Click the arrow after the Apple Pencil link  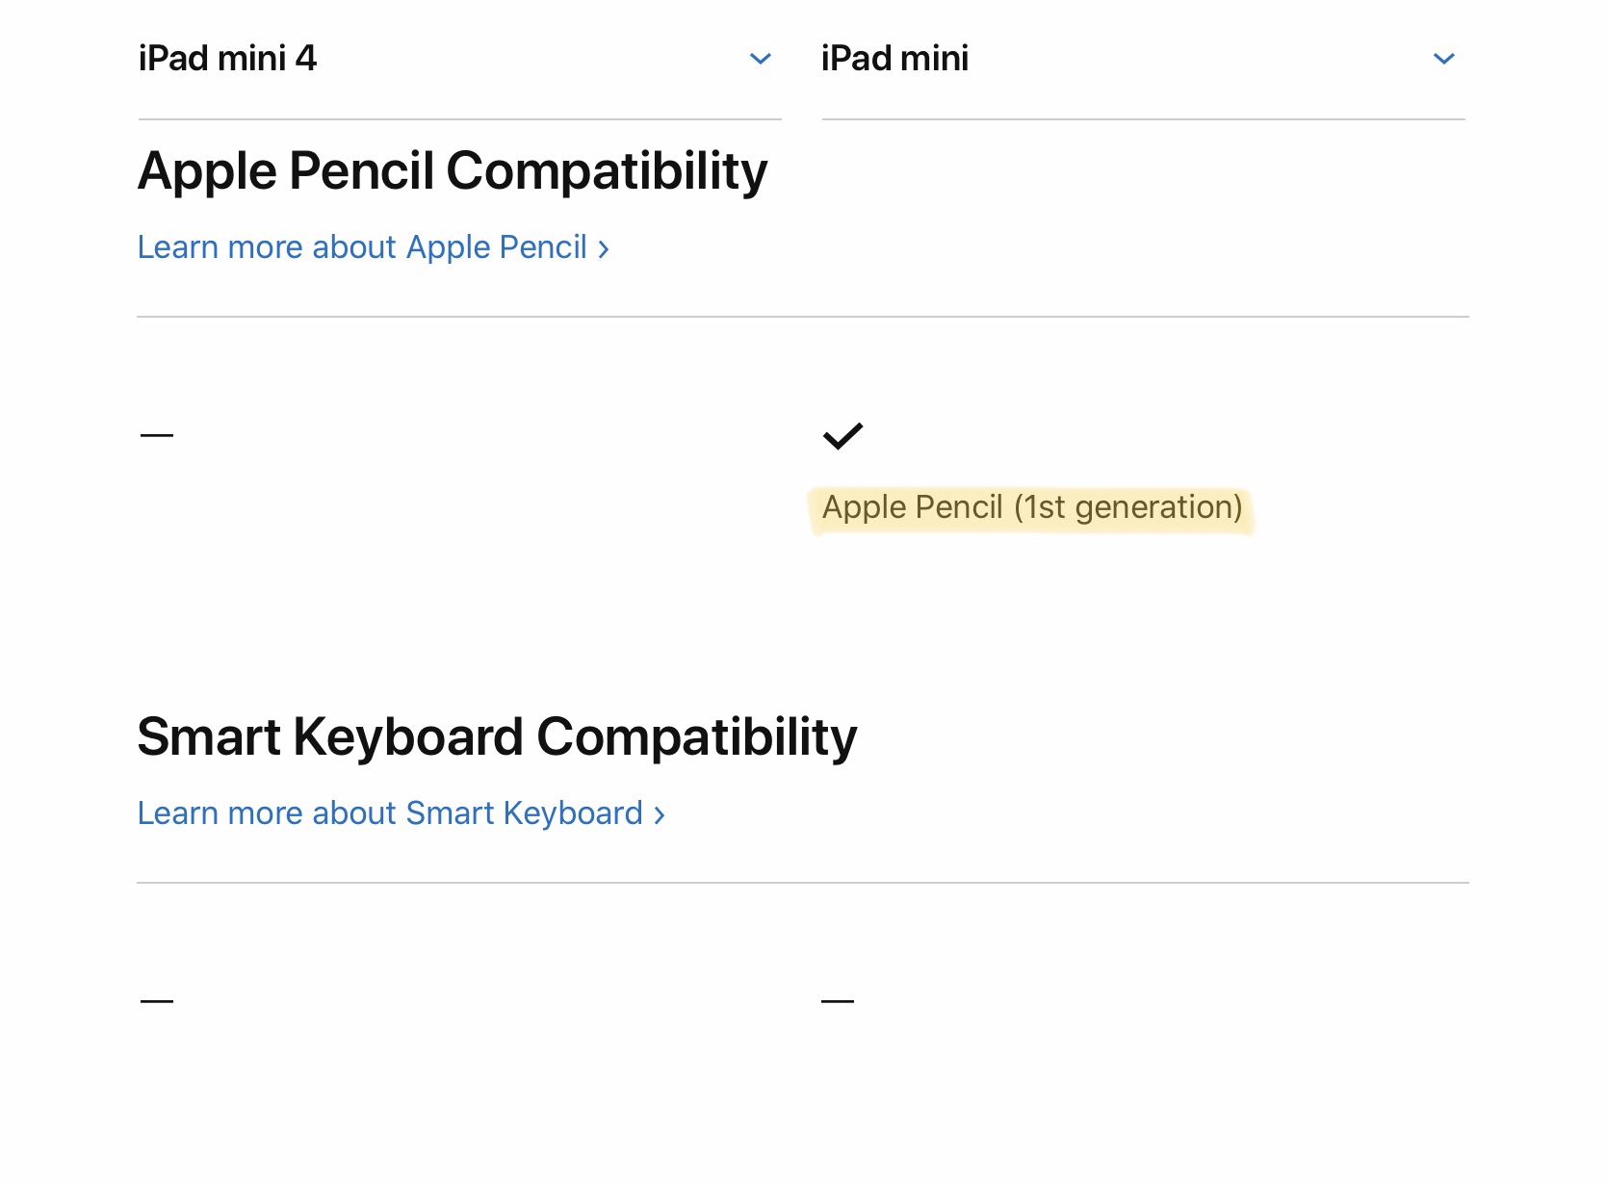pyautogui.click(x=604, y=249)
